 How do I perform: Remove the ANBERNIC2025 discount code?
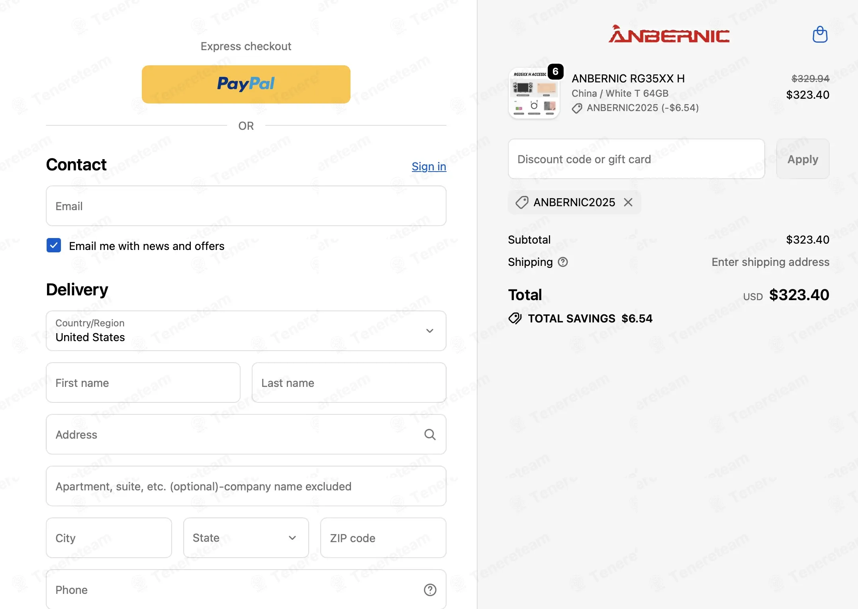[x=628, y=202]
